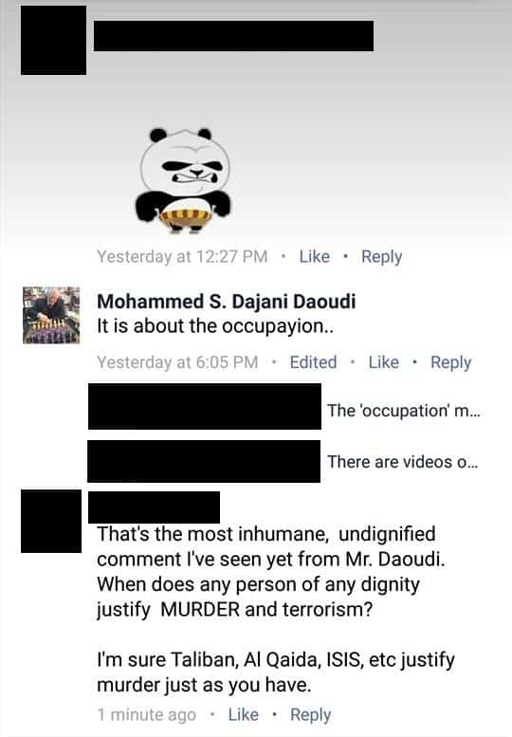Viewport: 512px width, 737px height.
Task: Open the '1 minute ago' timestamp
Action: coord(147,715)
